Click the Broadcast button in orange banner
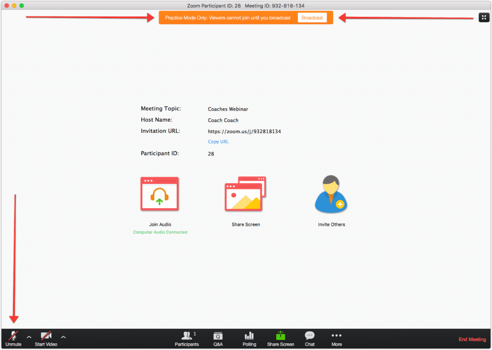 tap(312, 18)
